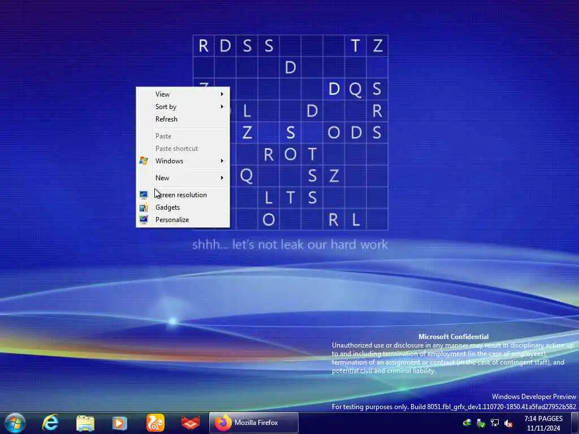This screenshot has width=579, height=434.
Task: Open Windows Explorer folder icon
Action: point(85,423)
